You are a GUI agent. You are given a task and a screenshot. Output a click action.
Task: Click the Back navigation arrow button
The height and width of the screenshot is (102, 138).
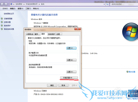point(2,4)
